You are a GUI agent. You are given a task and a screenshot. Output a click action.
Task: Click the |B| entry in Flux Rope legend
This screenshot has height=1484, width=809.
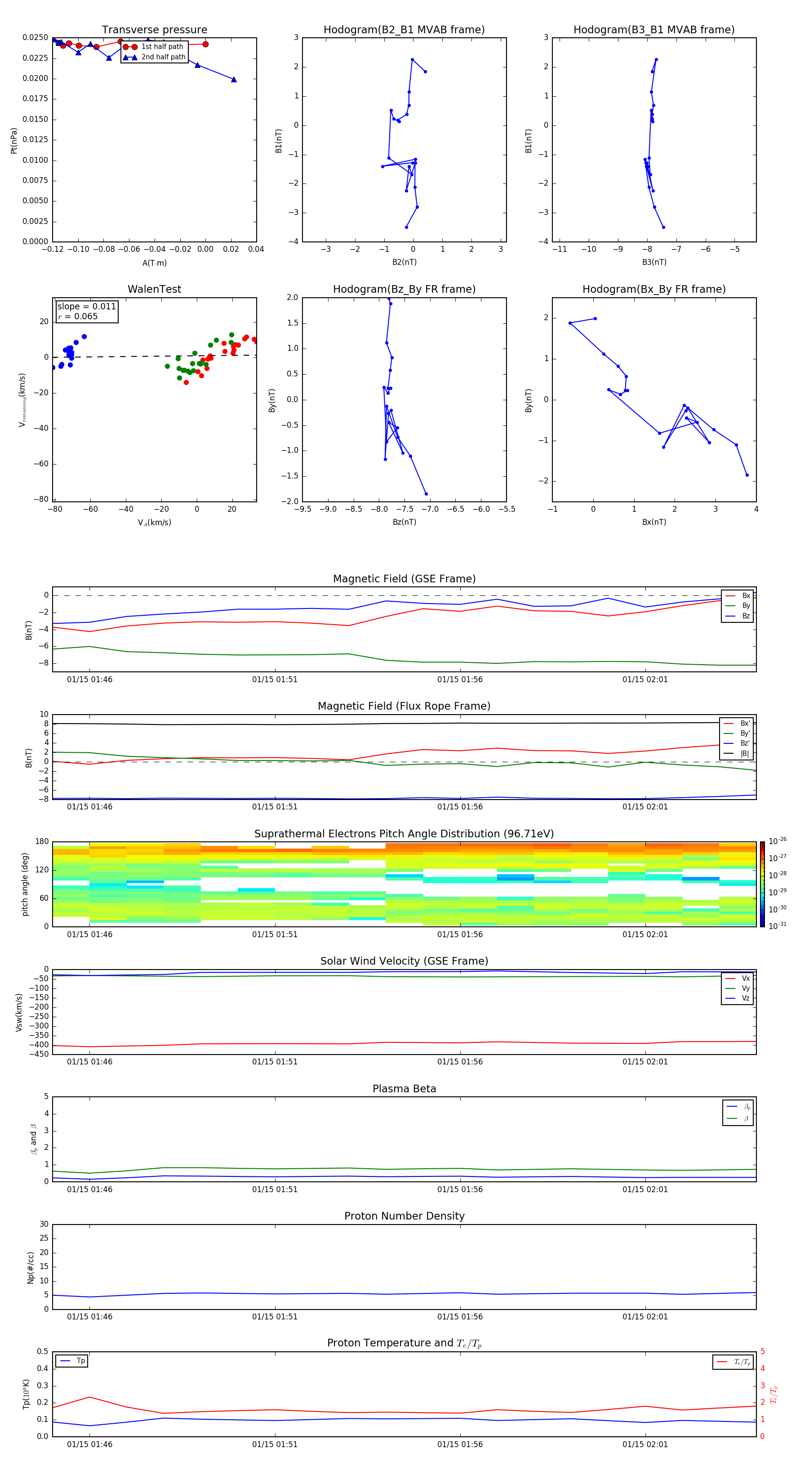[737, 754]
